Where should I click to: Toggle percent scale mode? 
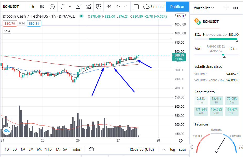tap(164, 149)
